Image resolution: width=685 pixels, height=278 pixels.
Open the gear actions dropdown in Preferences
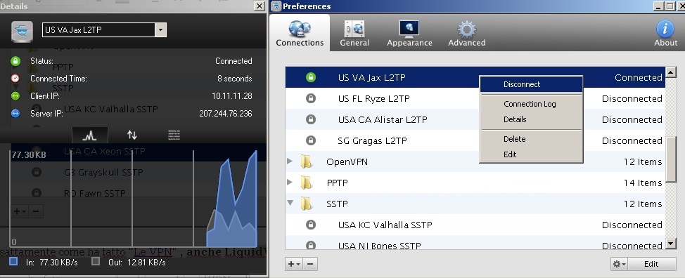[619, 264]
